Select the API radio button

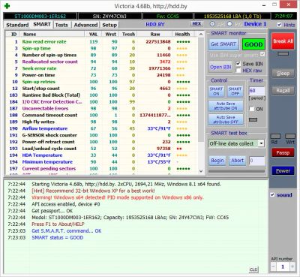(212, 24)
